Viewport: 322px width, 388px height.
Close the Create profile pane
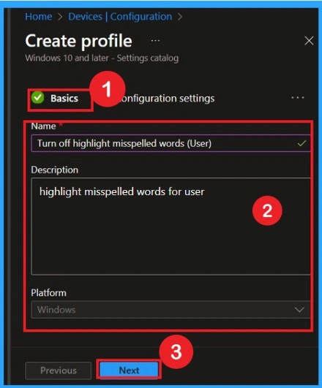coord(309,41)
